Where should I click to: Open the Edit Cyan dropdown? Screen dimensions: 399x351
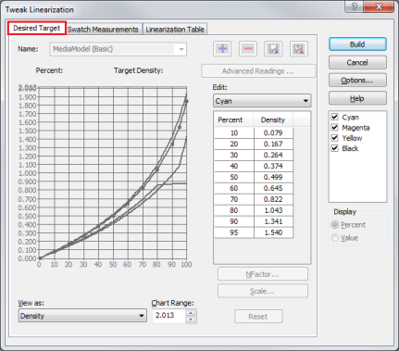(x=262, y=101)
